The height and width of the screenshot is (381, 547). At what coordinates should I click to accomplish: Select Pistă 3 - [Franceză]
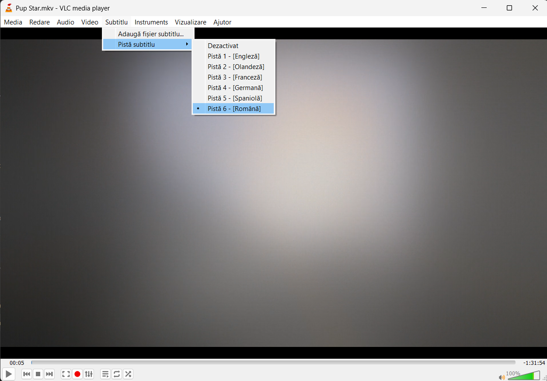coord(233,77)
